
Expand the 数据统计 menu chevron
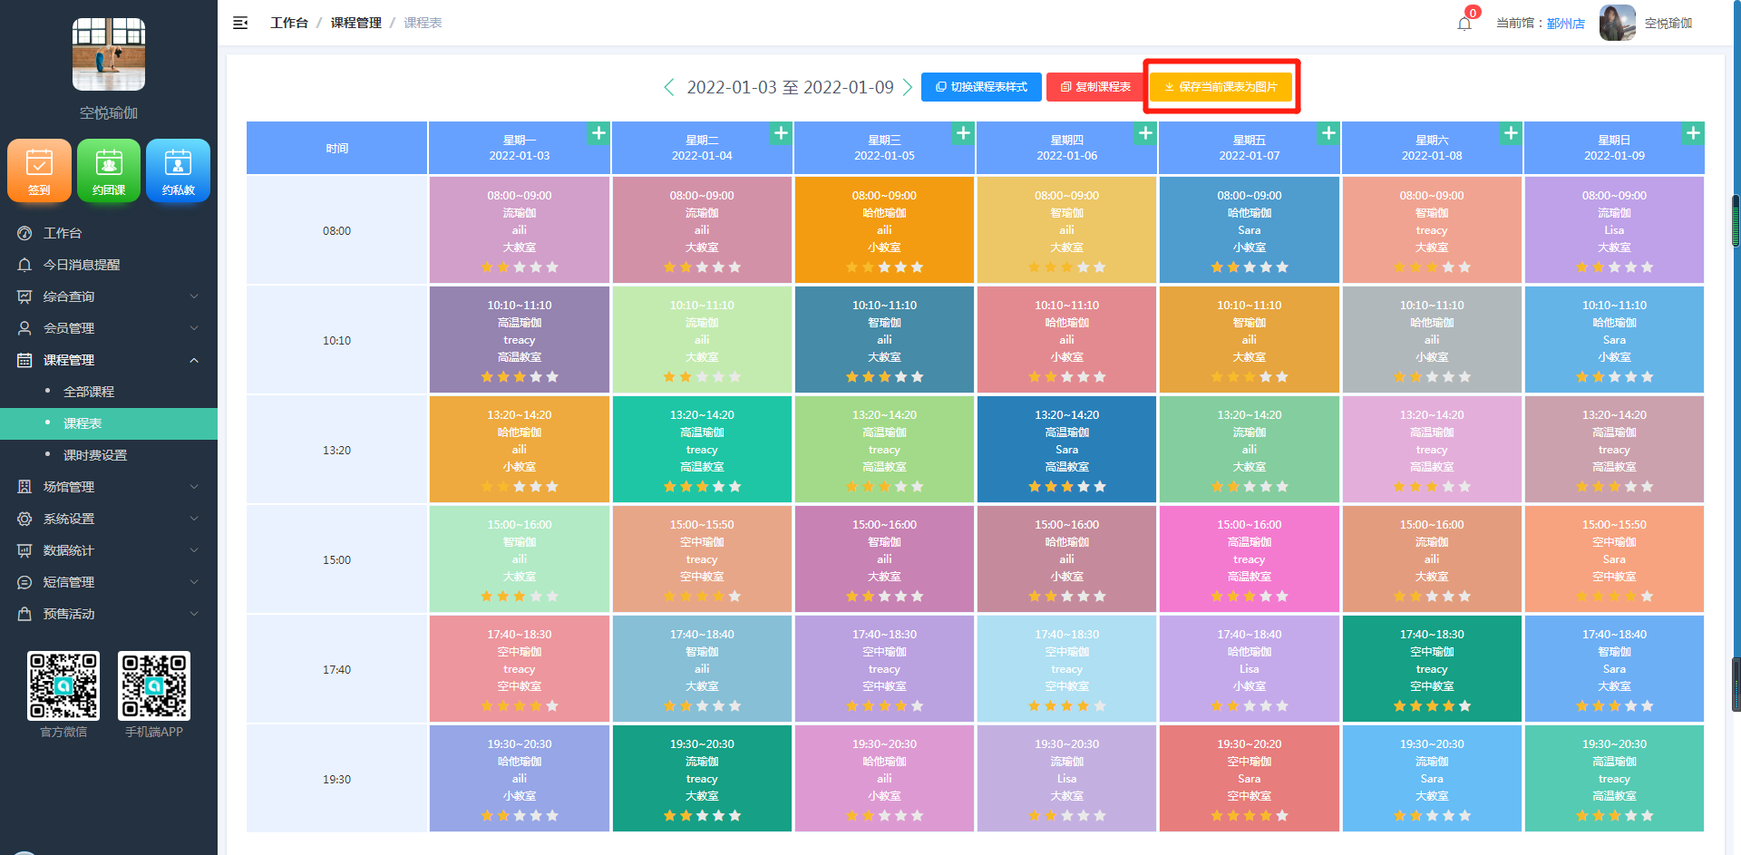tap(194, 550)
